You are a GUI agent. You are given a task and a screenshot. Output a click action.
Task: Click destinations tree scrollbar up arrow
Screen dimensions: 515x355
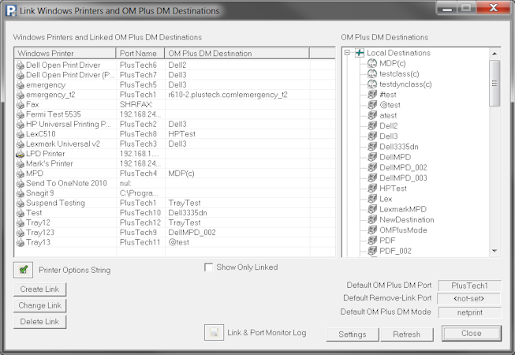pos(494,53)
